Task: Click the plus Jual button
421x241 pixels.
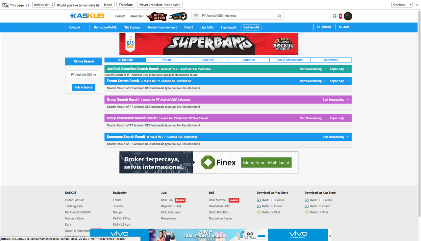Action: [344, 27]
